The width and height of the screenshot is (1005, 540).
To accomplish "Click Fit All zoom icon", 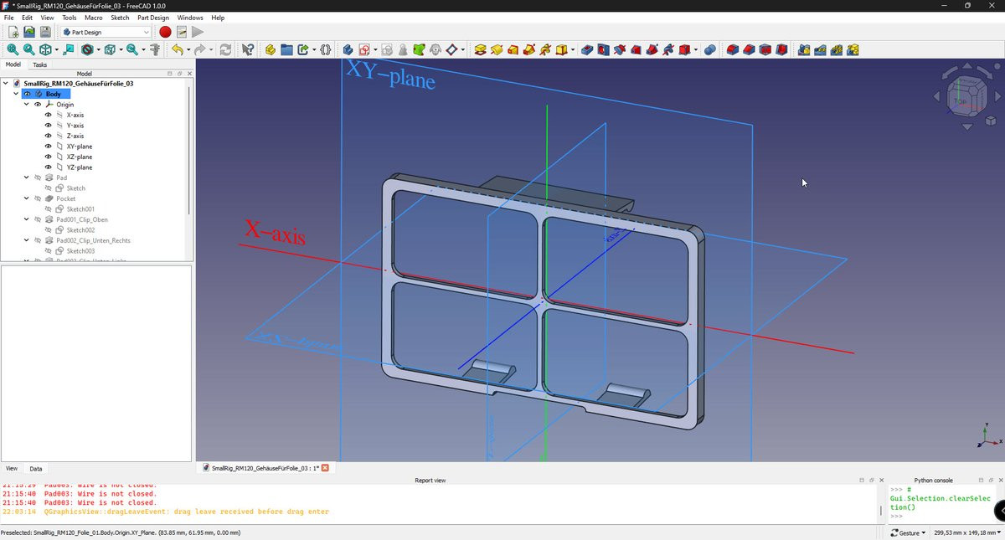I will [13, 50].
